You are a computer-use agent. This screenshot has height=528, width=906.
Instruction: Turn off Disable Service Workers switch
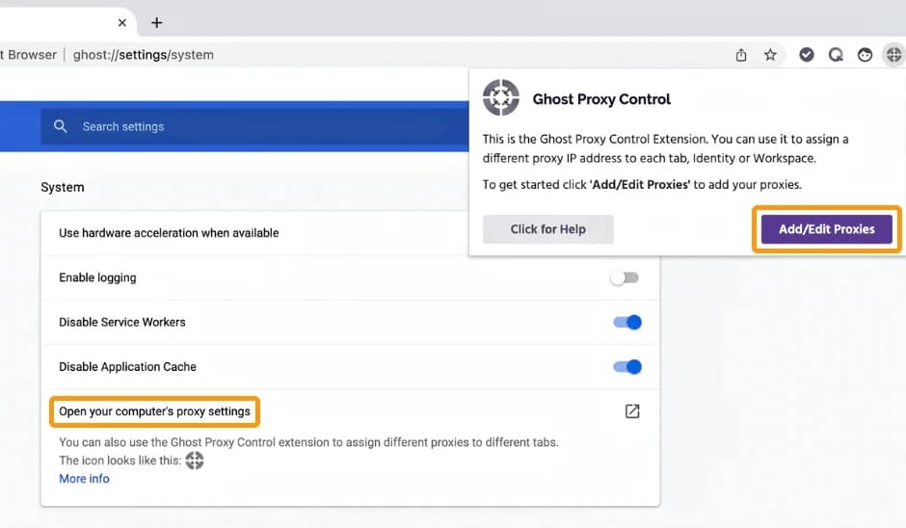click(627, 322)
